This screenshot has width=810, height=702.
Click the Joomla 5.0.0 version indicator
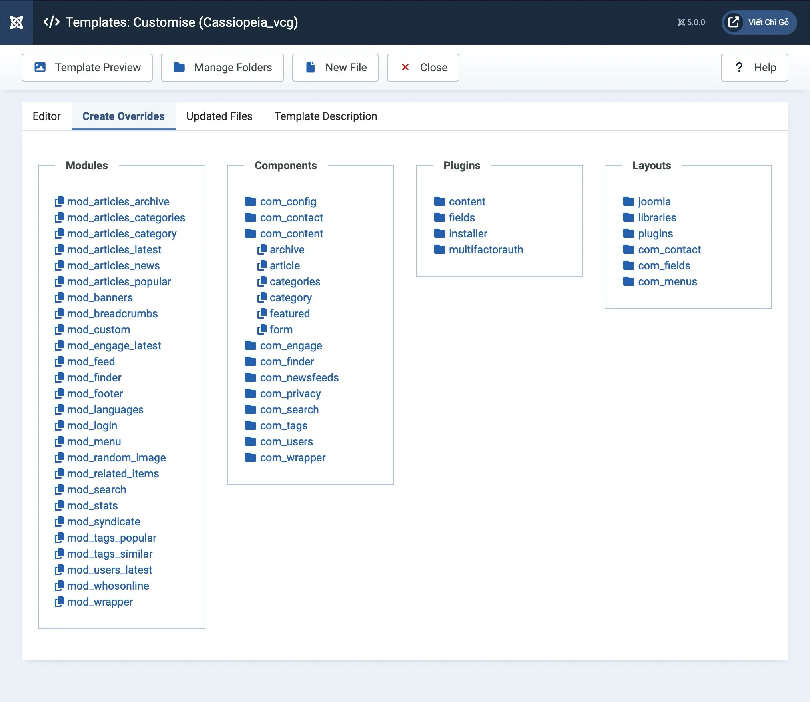click(691, 22)
